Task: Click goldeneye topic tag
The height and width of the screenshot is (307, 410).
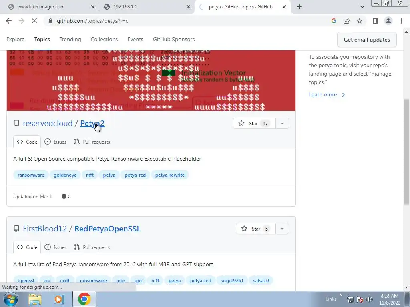Action: click(65, 175)
